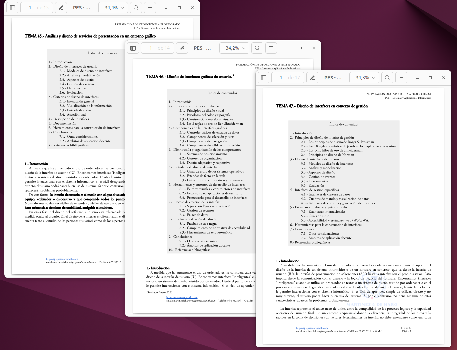This screenshot has width=457, height=350.
Task: Maximize the TEMA 47 document window
Action: point(430,78)
